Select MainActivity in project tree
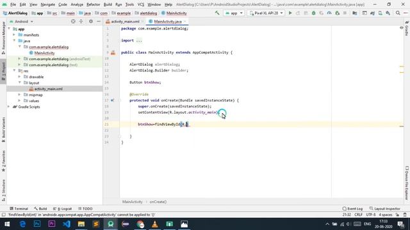This screenshot has width=410, height=230. [x=44, y=53]
